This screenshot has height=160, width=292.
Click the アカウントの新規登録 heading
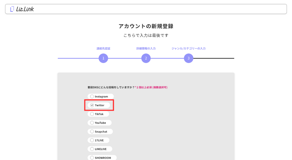(146, 26)
